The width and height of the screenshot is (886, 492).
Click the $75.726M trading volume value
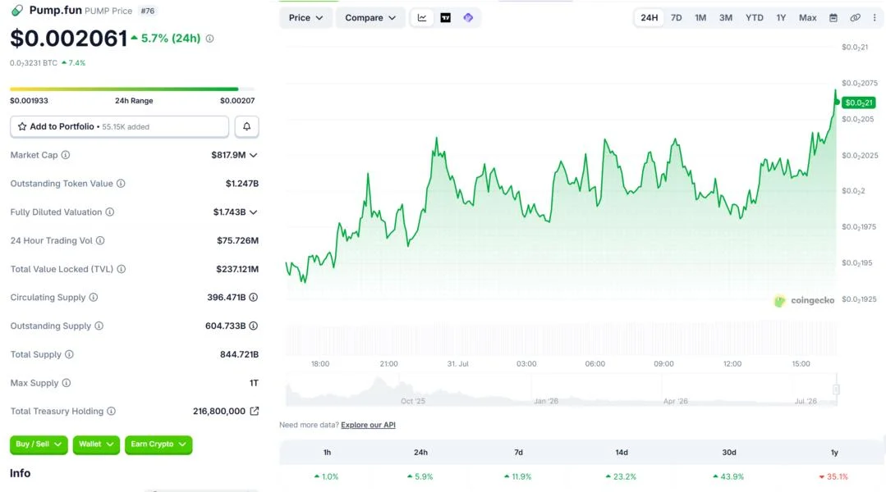pyautogui.click(x=238, y=240)
